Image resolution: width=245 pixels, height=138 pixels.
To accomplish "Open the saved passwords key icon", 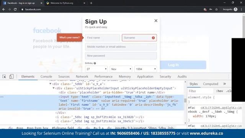I will pyautogui.click(x=211, y=9).
